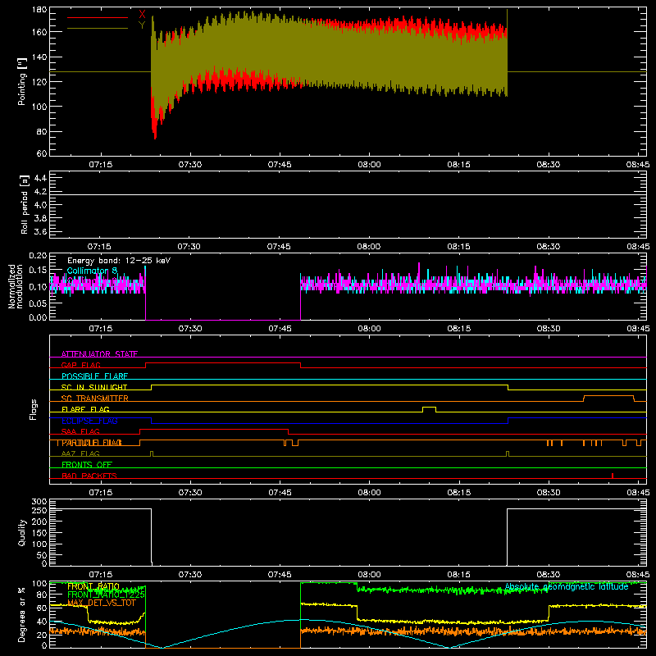Viewport: 656px width, 656px height.
Task: Click "07:30" under the Roll period plot
Action: pyautogui.click(x=189, y=247)
